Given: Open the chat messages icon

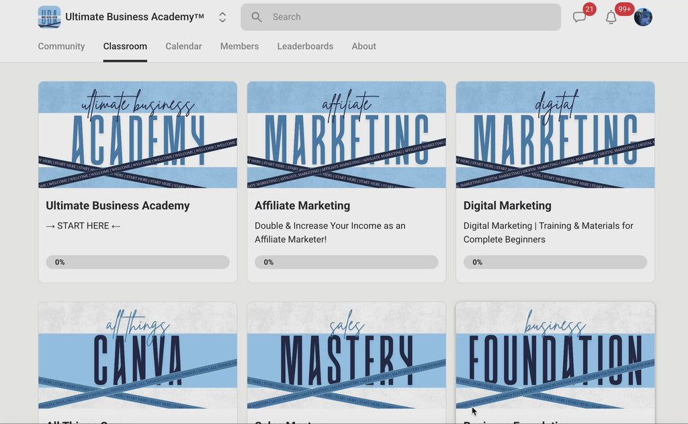Looking at the screenshot, I should pyautogui.click(x=579, y=17).
